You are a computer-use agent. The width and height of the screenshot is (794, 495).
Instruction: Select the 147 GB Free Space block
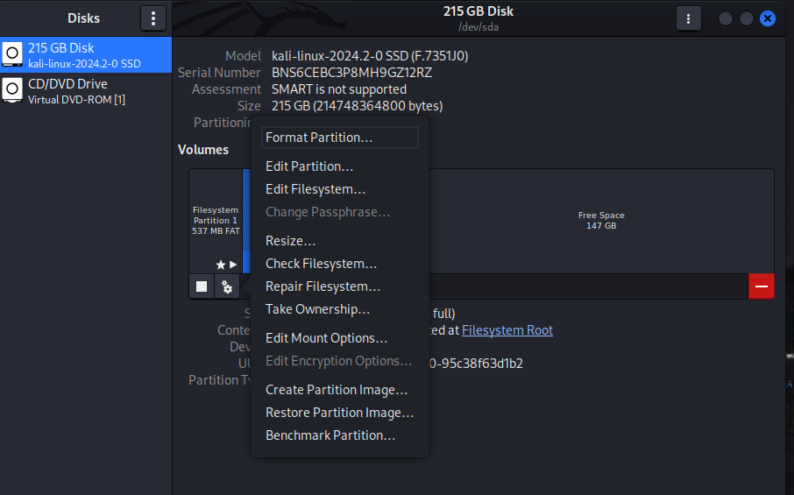tap(601, 221)
